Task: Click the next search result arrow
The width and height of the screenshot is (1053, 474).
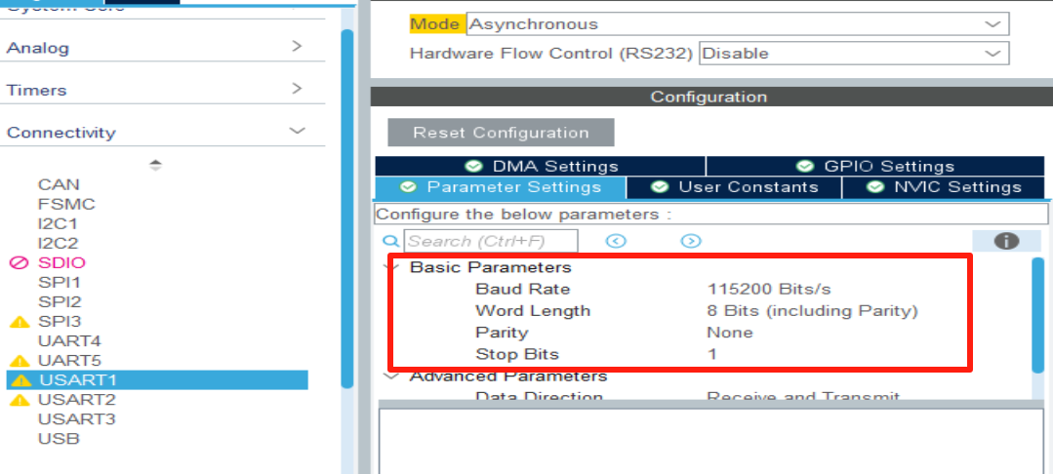Action: tap(691, 241)
